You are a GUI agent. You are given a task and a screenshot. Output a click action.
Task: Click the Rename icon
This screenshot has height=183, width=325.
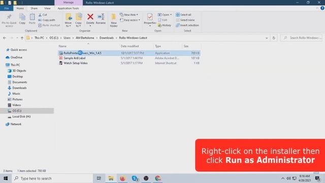[x=101, y=17]
